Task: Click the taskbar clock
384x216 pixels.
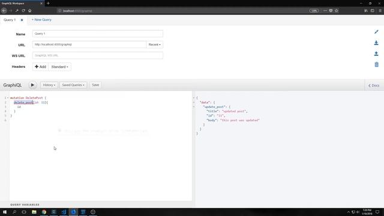Action: coord(367,212)
